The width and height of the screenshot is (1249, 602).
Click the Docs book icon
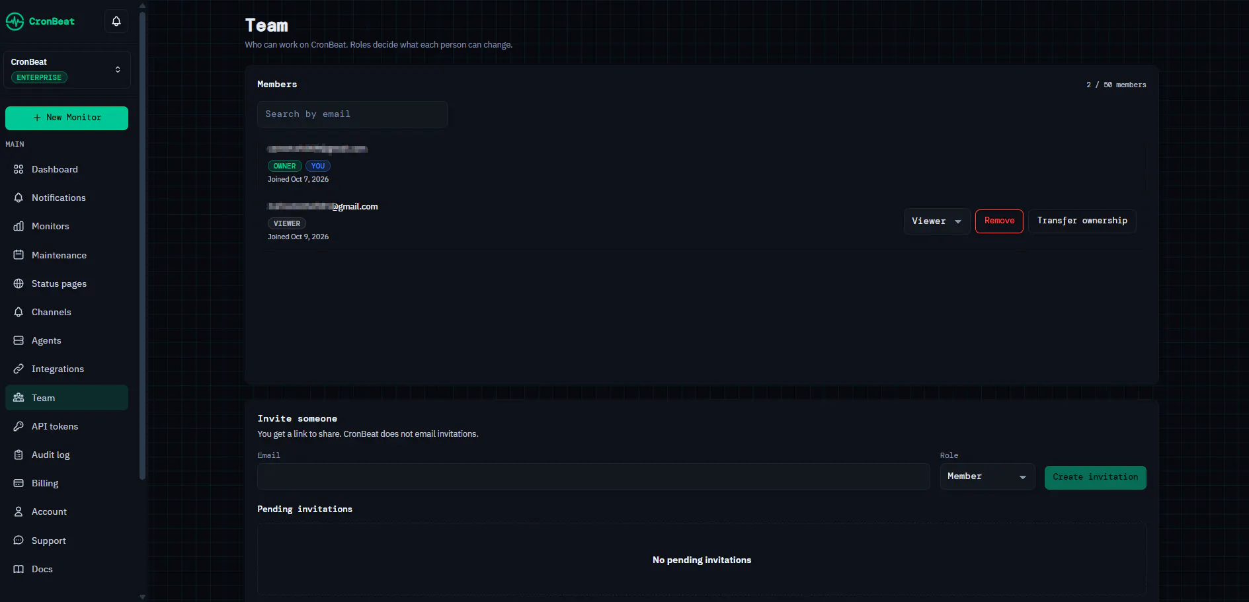[x=19, y=569]
